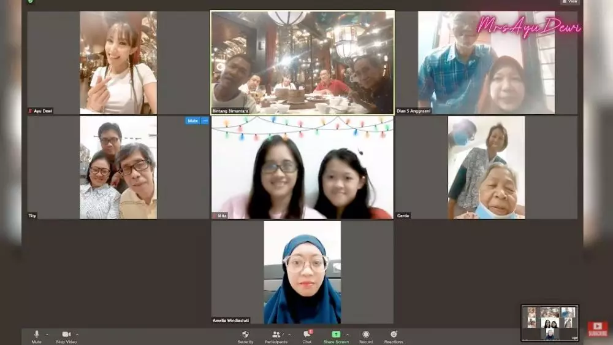
Task: Click the 'Dian S Anggraeni' name label
Action: (413, 111)
